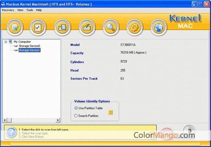Screen dimensions: 211x147
Task: Click the floppy disk save toolbar icon
Action: [62, 27]
